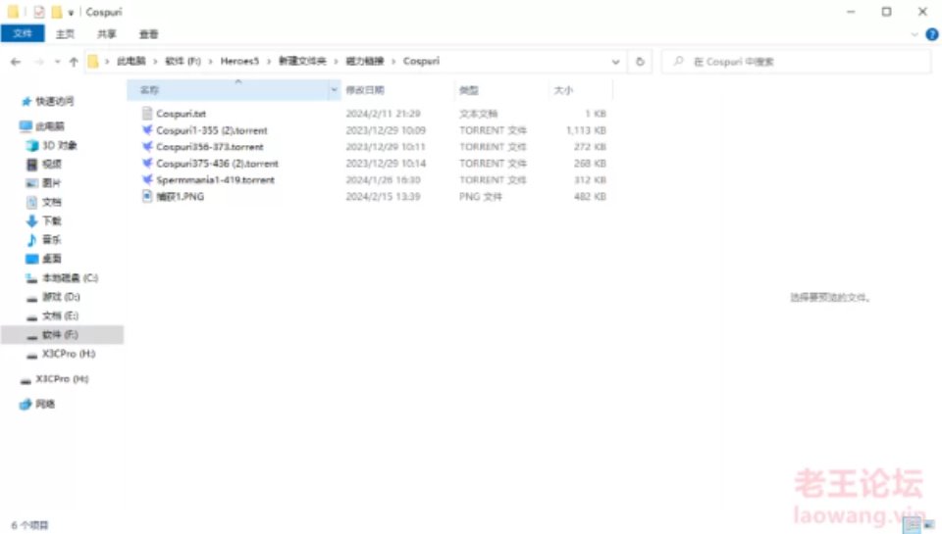
Task: Open the 音乐 folder in sidebar
Action: click(x=52, y=239)
